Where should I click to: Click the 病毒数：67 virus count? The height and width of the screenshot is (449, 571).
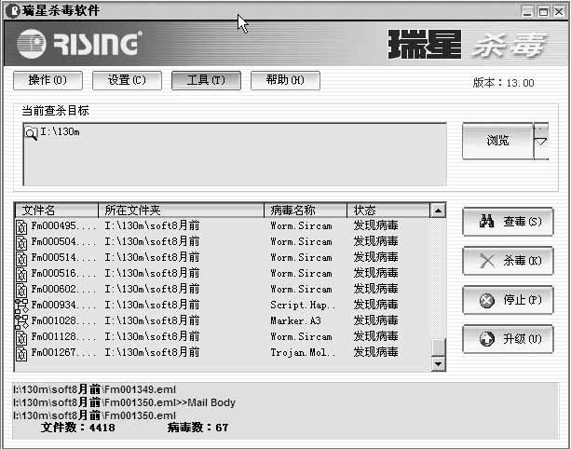point(198,428)
